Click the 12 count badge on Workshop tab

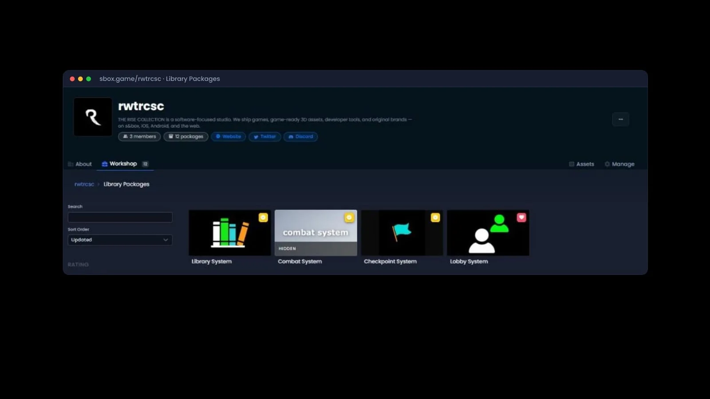(x=145, y=164)
